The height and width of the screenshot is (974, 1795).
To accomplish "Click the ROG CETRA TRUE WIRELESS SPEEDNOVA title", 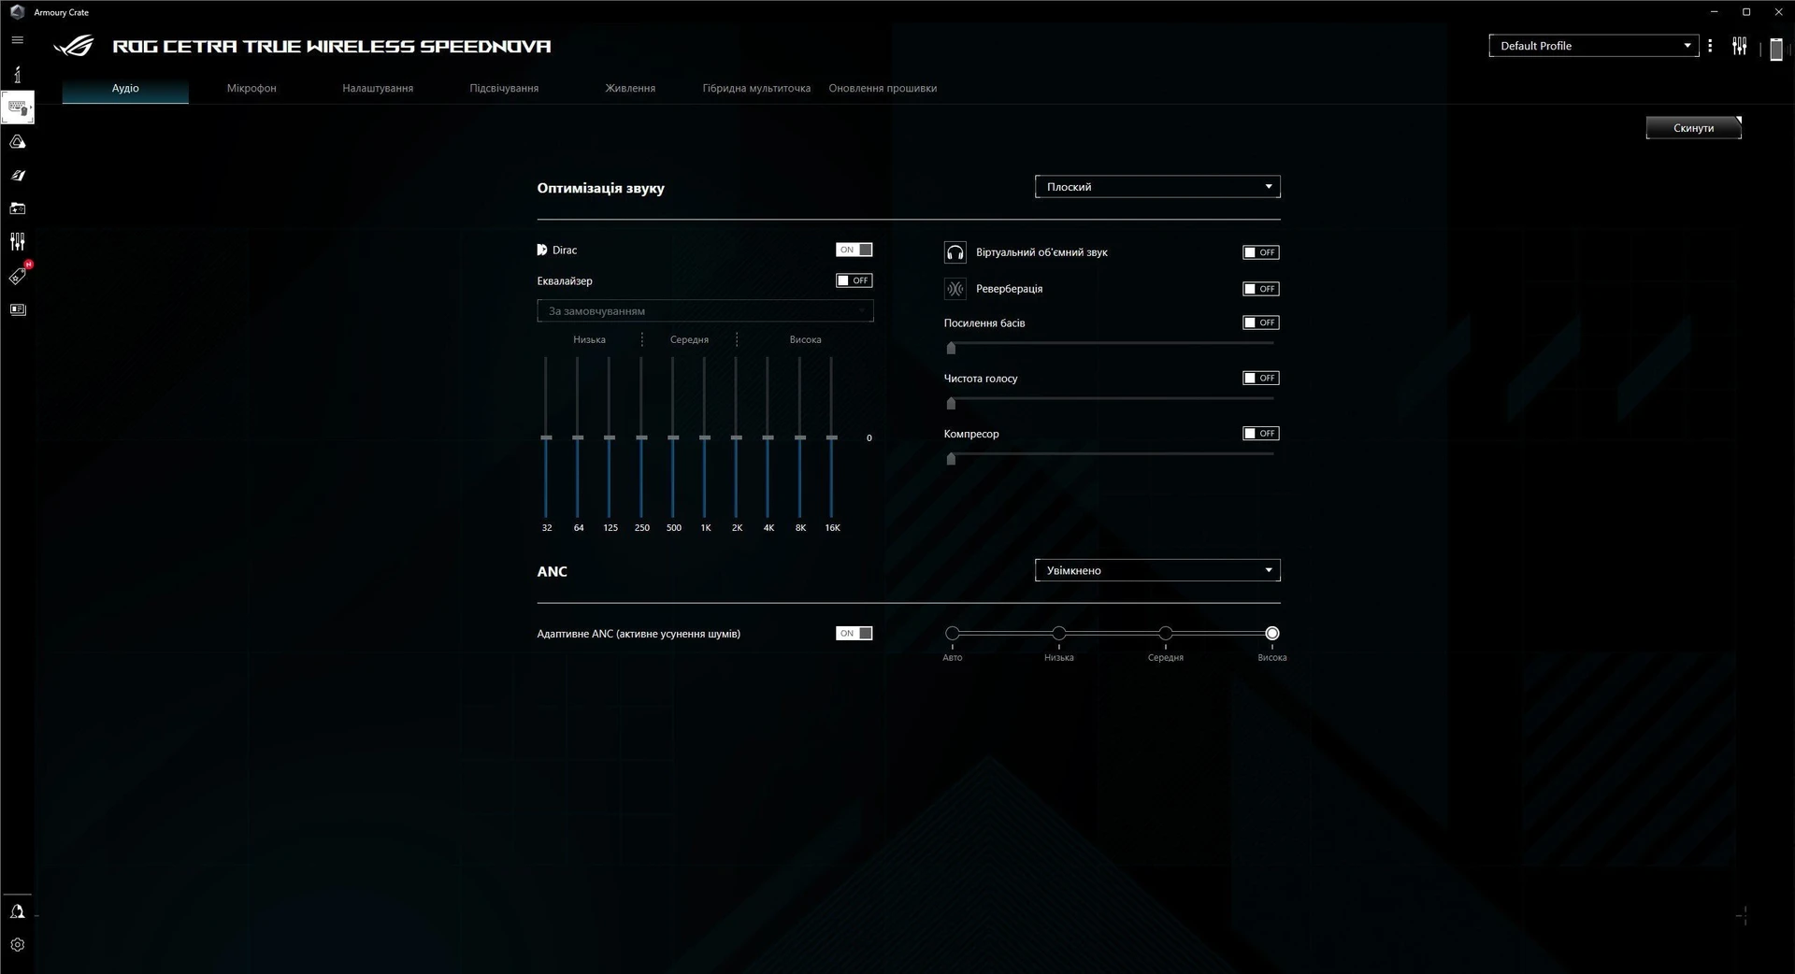I will 332,46.
